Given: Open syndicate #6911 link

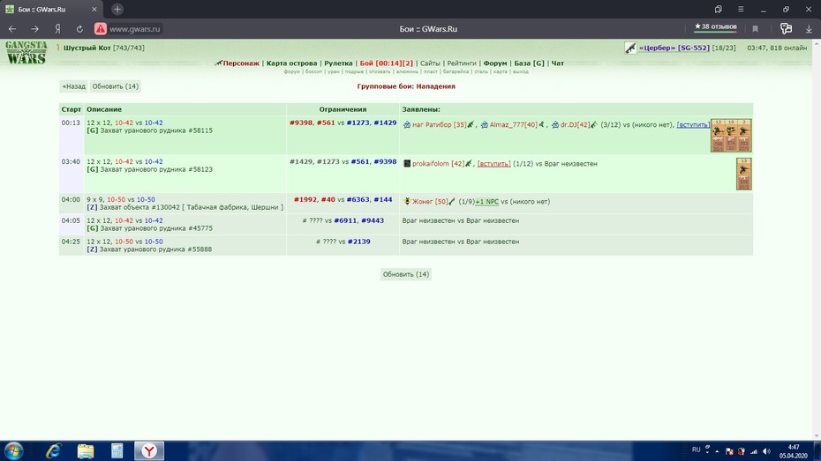Looking at the screenshot, I should [x=345, y=220].
